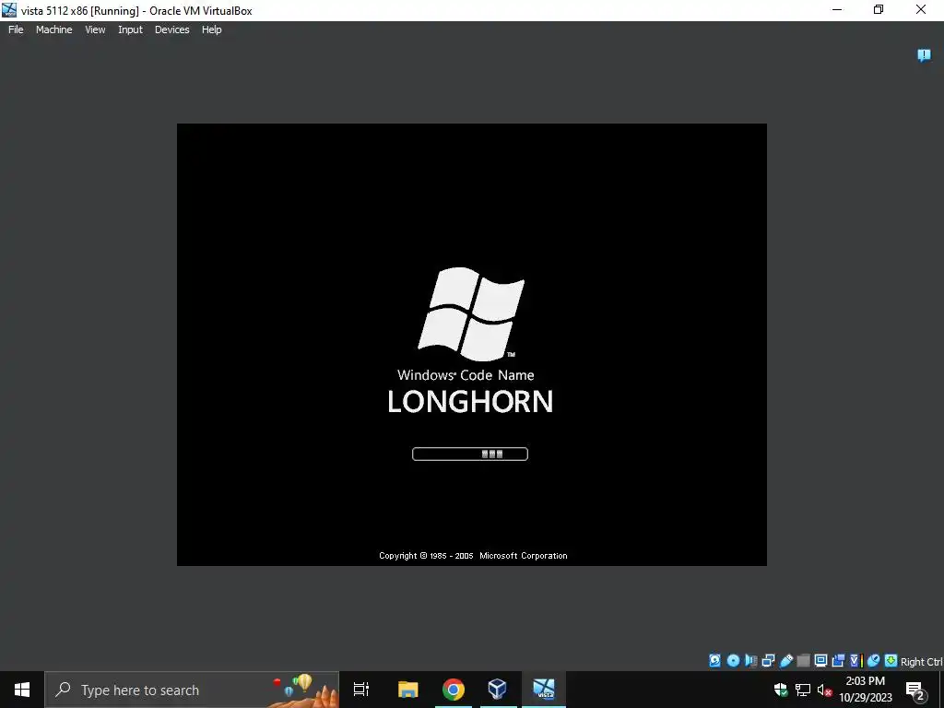Open the Action Center notifications
Viewport: 944px width, 708px height.
coord(915,690)
